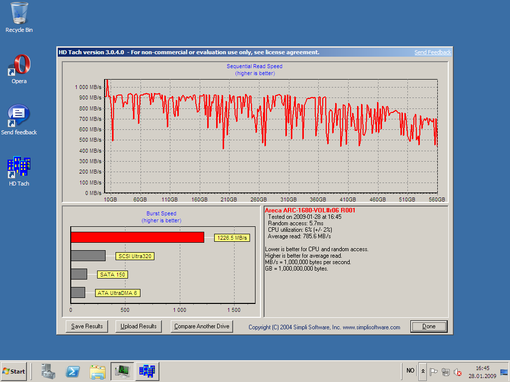Image resolution: width=510 pixels, height=382 pixels.
Task: Click the network connection tray icon
Action: [446, 372]
